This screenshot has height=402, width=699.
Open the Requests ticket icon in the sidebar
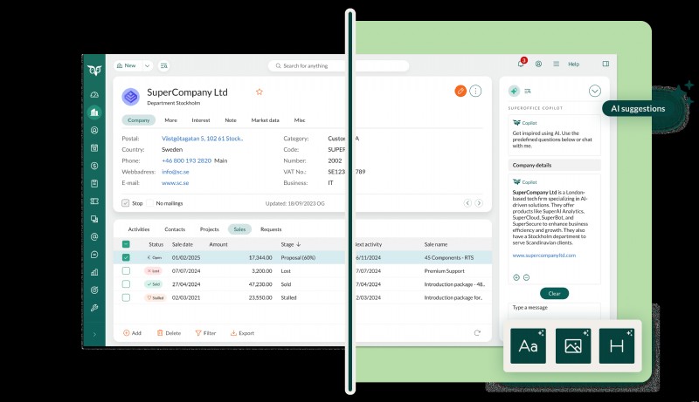[94, 201]
